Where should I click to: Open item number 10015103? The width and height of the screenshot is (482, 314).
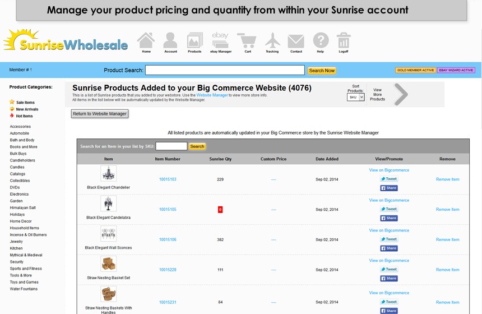pyautogui.click(x=168, y=179)
